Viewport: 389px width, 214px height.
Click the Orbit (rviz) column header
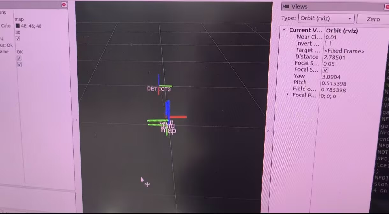point(342,31)
